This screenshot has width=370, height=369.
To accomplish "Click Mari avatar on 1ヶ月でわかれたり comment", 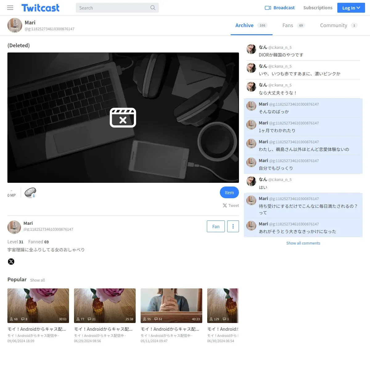I will coord(251,125).
